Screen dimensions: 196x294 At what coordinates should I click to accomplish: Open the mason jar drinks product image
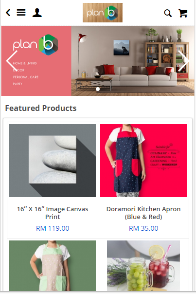tap(143, 266)
